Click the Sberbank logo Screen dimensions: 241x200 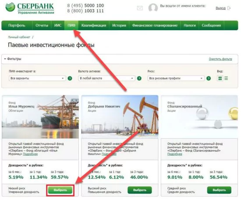(30, 8)
